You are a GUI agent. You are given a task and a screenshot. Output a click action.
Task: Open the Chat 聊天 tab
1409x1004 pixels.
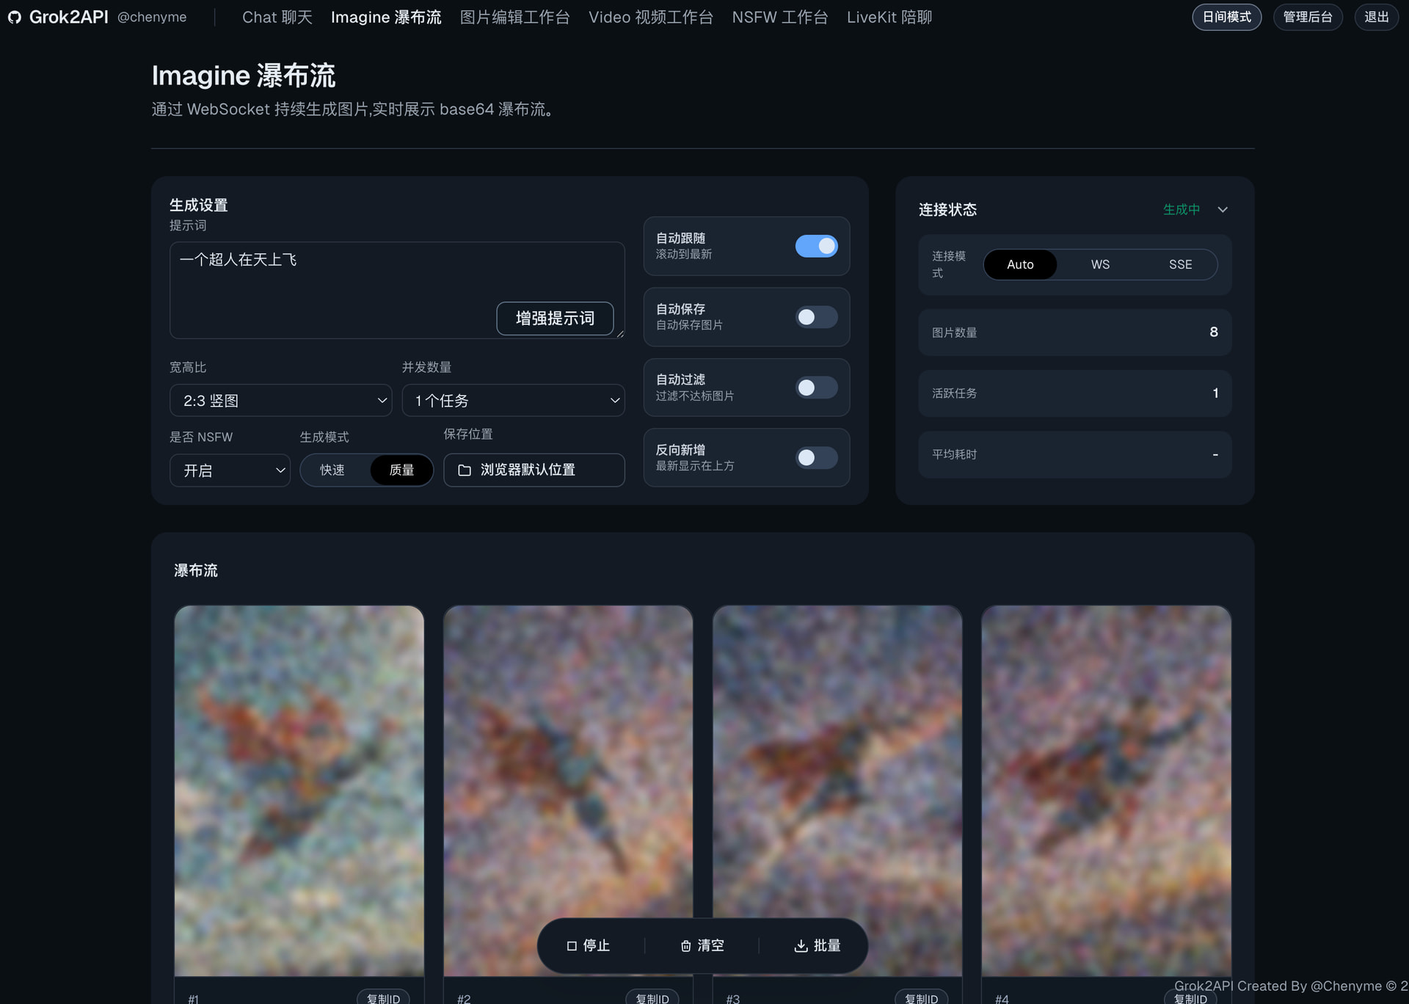click(277, 17)
